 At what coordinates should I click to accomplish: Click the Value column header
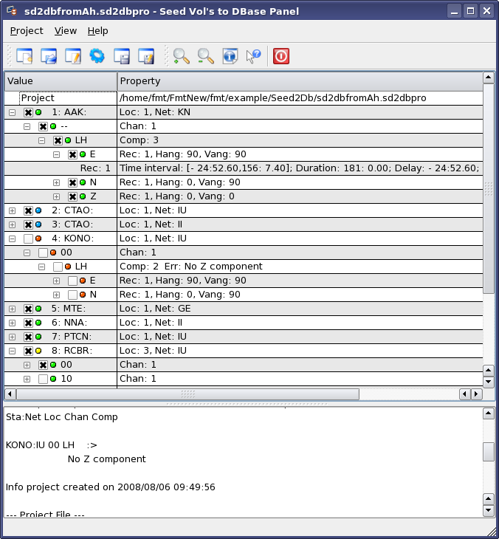[x=61, y=81]
